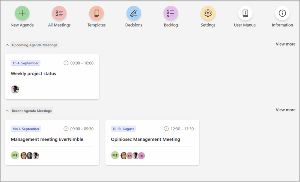Open the Settings panel
Image resolution: width=300 pixels, height=182 pixels.
point(208,13)
